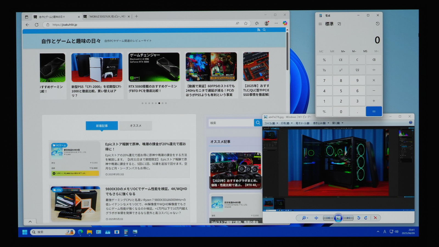Start slideshow in Windows Photo Viewer
The width and height of the screenshot is (439, 247).
338,218
